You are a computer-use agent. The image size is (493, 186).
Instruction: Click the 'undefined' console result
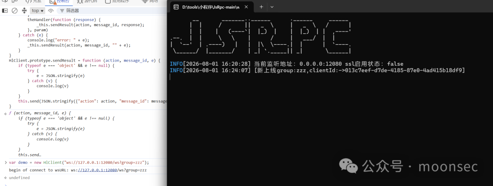(19, 177)
